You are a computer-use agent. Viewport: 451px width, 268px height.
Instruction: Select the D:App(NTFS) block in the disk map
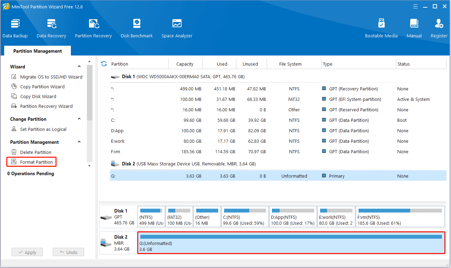[x=293, y=217]
